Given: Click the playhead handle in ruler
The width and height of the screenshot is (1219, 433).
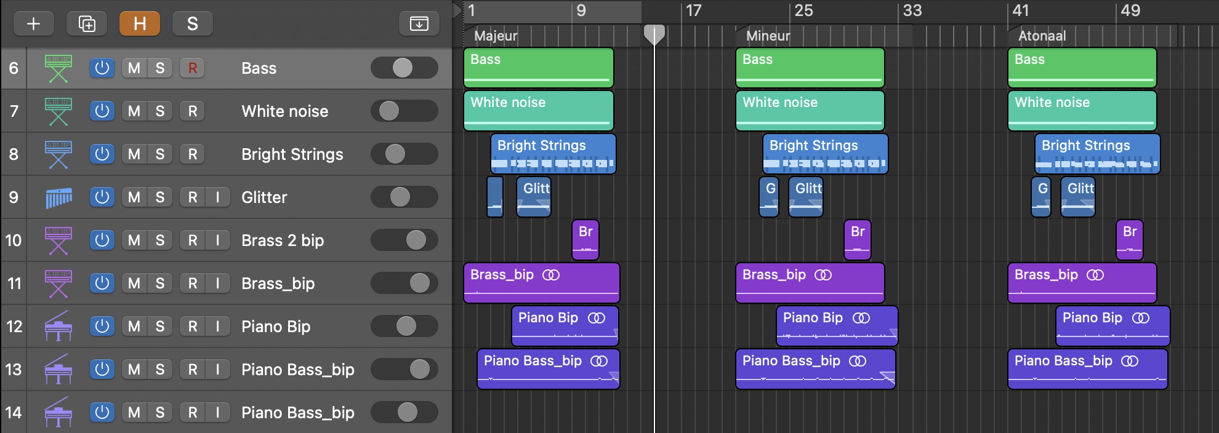Looking at the screenshot, I should 654,34.
